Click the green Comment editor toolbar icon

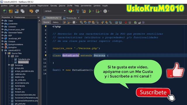click(x=135, y=22)
